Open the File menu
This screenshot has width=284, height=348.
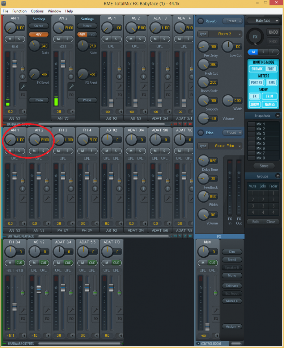pos(5,11)
